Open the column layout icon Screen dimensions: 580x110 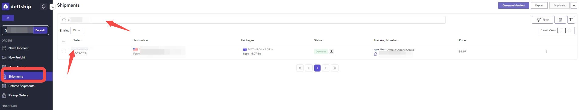point(571,20)
